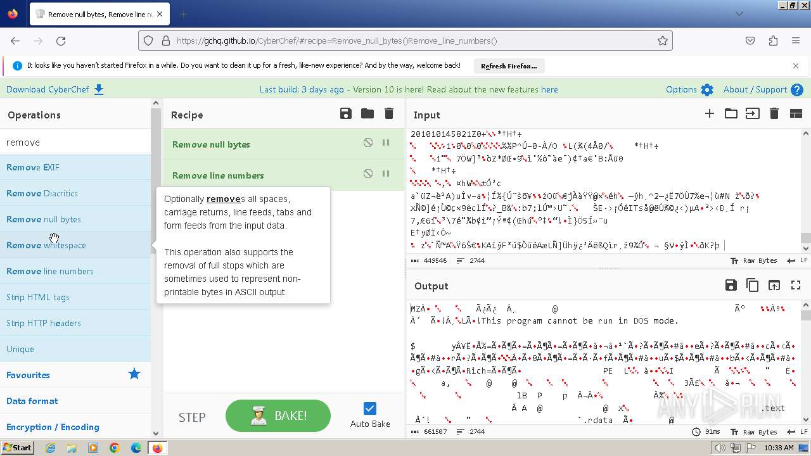The width and height of the screenshot is (811, 456).
Task: Select the Strip HTML tags operation
Action: pyautogui.click(x=75, y=297)
